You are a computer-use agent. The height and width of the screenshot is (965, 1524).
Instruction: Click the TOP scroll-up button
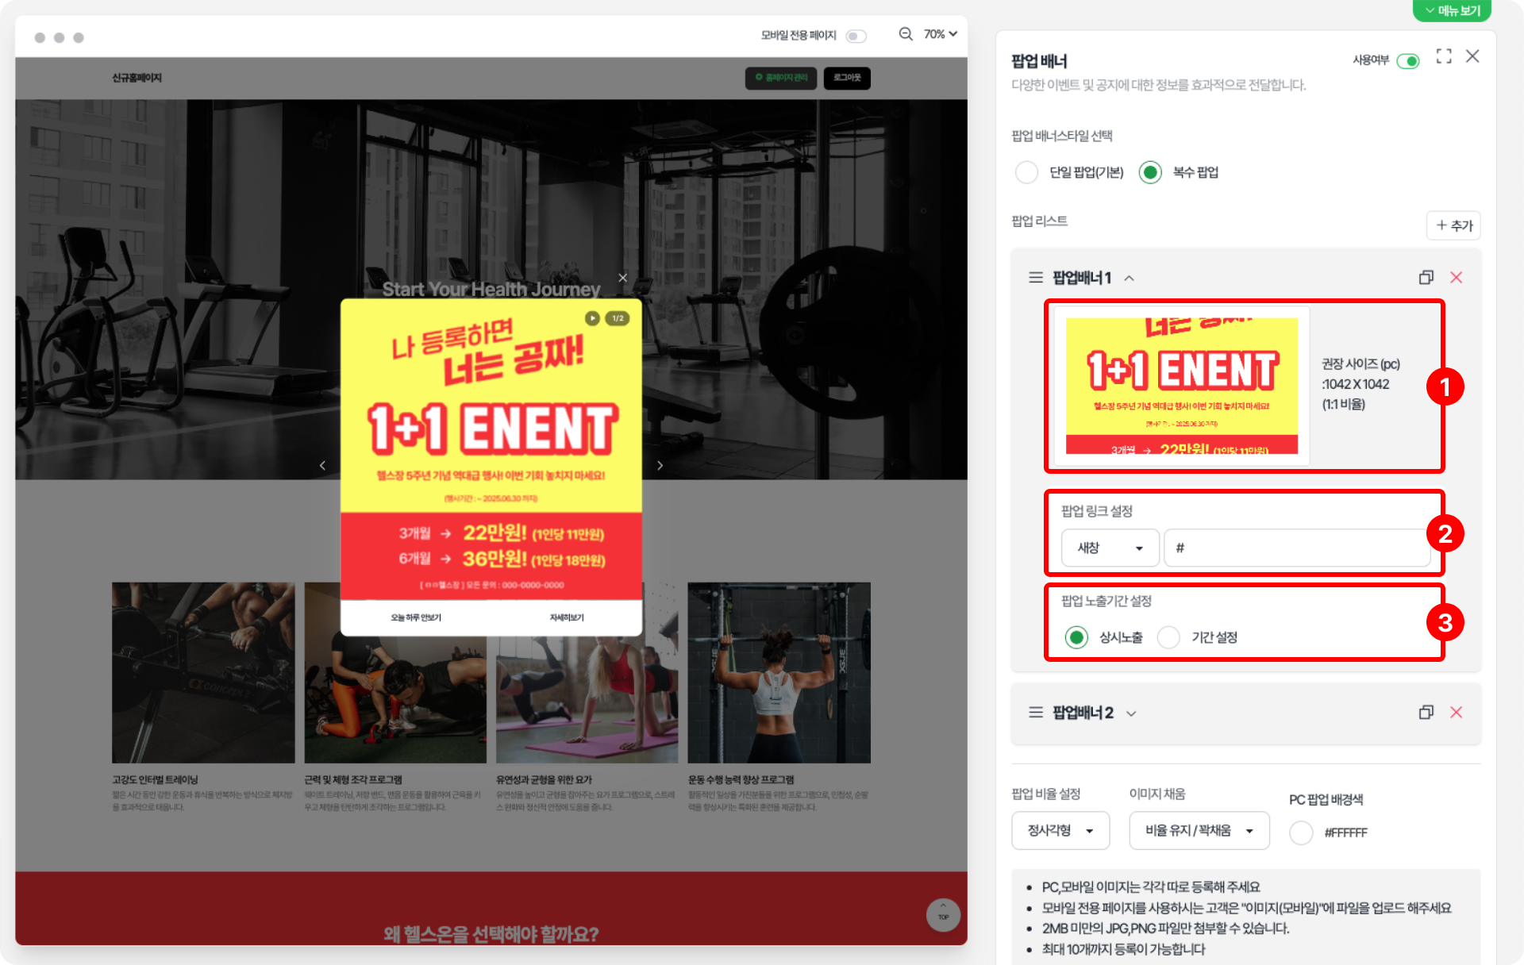[943, 915]
